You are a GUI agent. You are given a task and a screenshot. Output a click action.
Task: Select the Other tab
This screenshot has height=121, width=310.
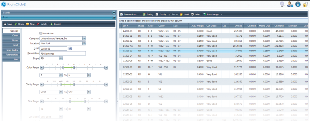pos(11,35)
